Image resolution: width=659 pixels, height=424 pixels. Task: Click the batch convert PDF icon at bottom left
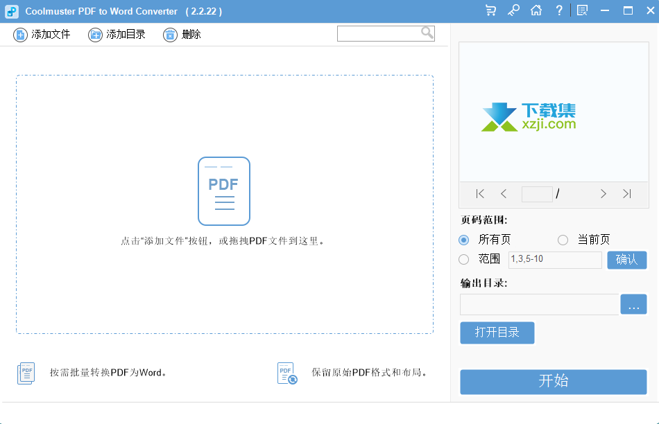pyautogui.click(x=26, y=373)
